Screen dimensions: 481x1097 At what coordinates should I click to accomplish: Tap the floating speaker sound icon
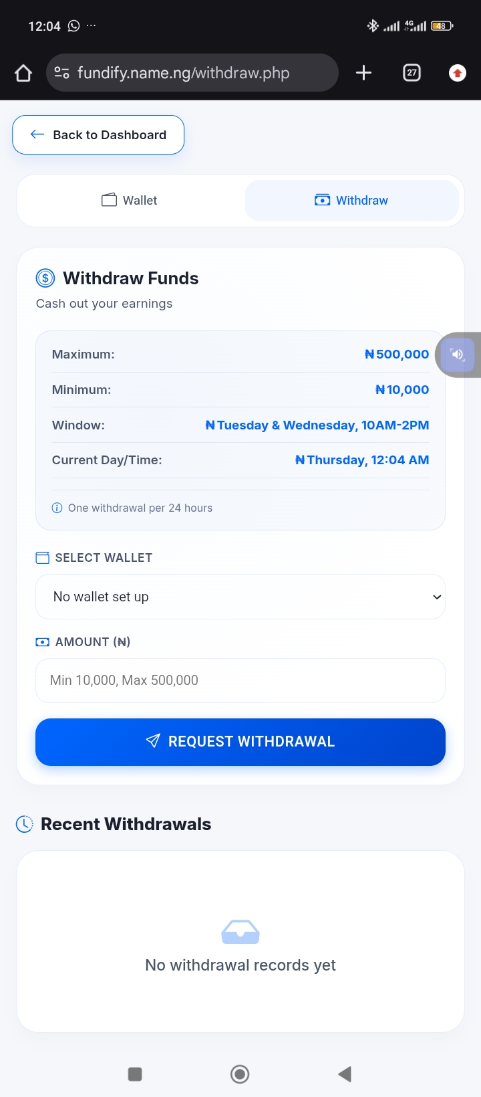(458, 355)
